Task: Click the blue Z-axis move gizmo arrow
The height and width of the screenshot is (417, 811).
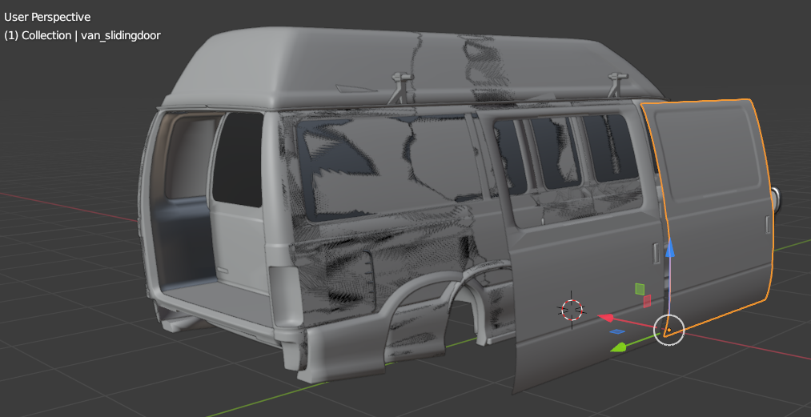Action: [x=670, y=248]
